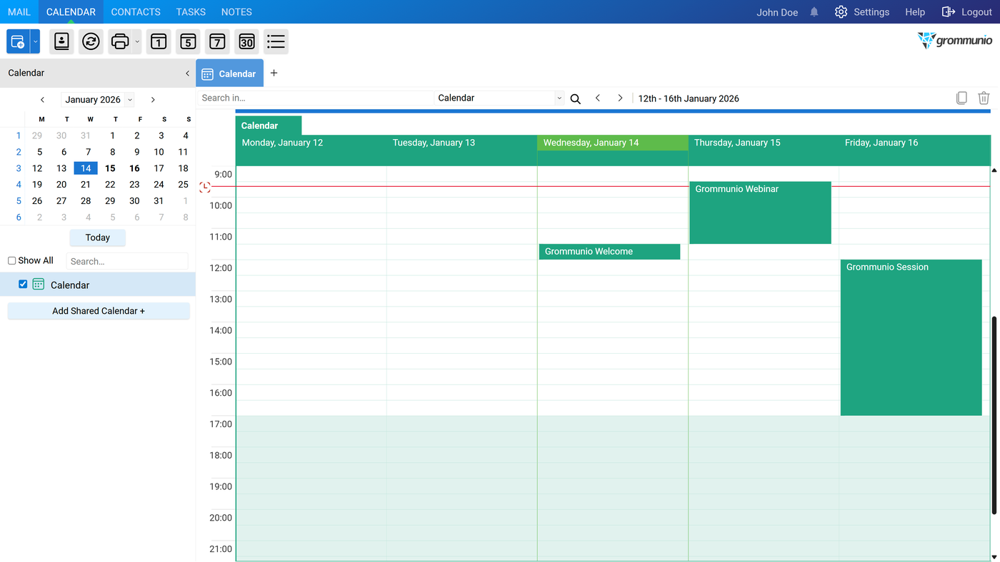Switch to 7-day week view icon
Viewport: 1000px width, 562px height.
(217, 42)
